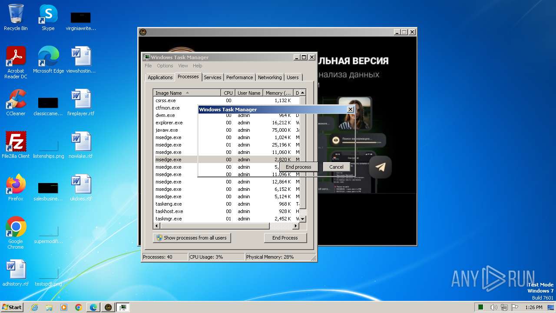Confirm with End process dialog button
This screenshot has height=313, width=556.
click(298, 167)
